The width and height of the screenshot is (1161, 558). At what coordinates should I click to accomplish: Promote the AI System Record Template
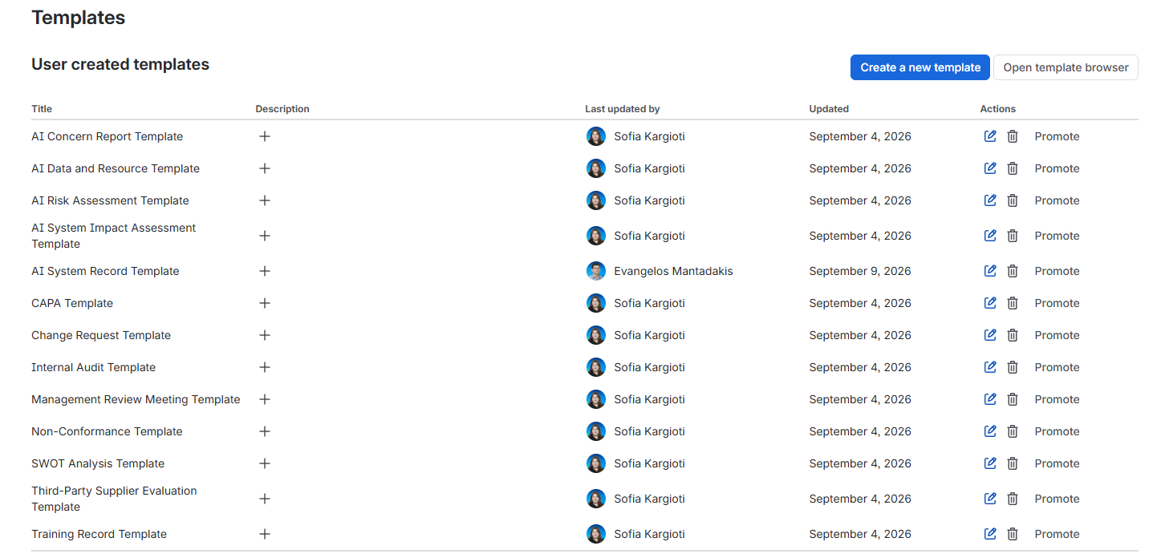click(1057, 271)
